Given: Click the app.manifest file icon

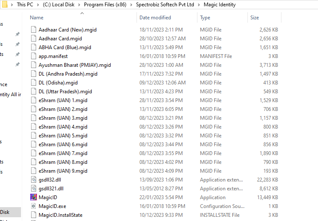Looking at the screenshot, I should [34, 56].
